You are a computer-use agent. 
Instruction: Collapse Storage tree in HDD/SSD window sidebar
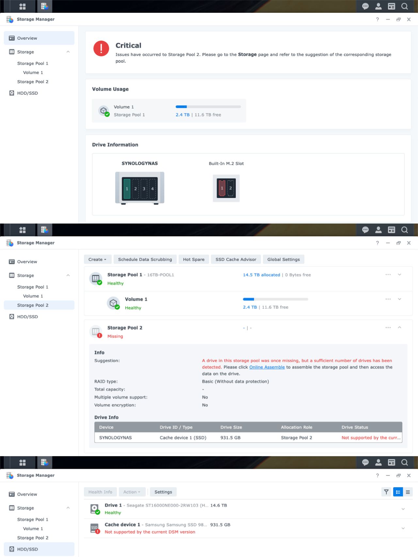click(68, 508)
